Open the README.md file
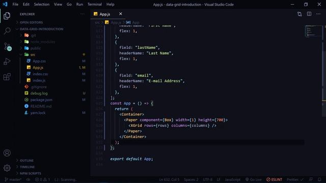The width and height of the screenshot is (326, 183). coord(41,106)
